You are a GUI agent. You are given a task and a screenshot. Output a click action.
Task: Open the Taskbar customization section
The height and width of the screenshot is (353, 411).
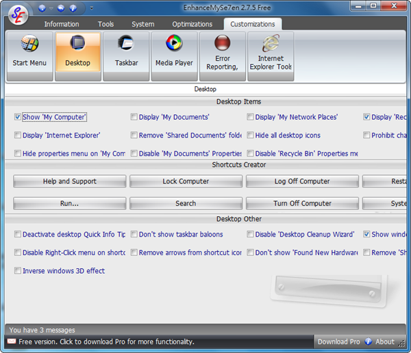pos(126,56)
